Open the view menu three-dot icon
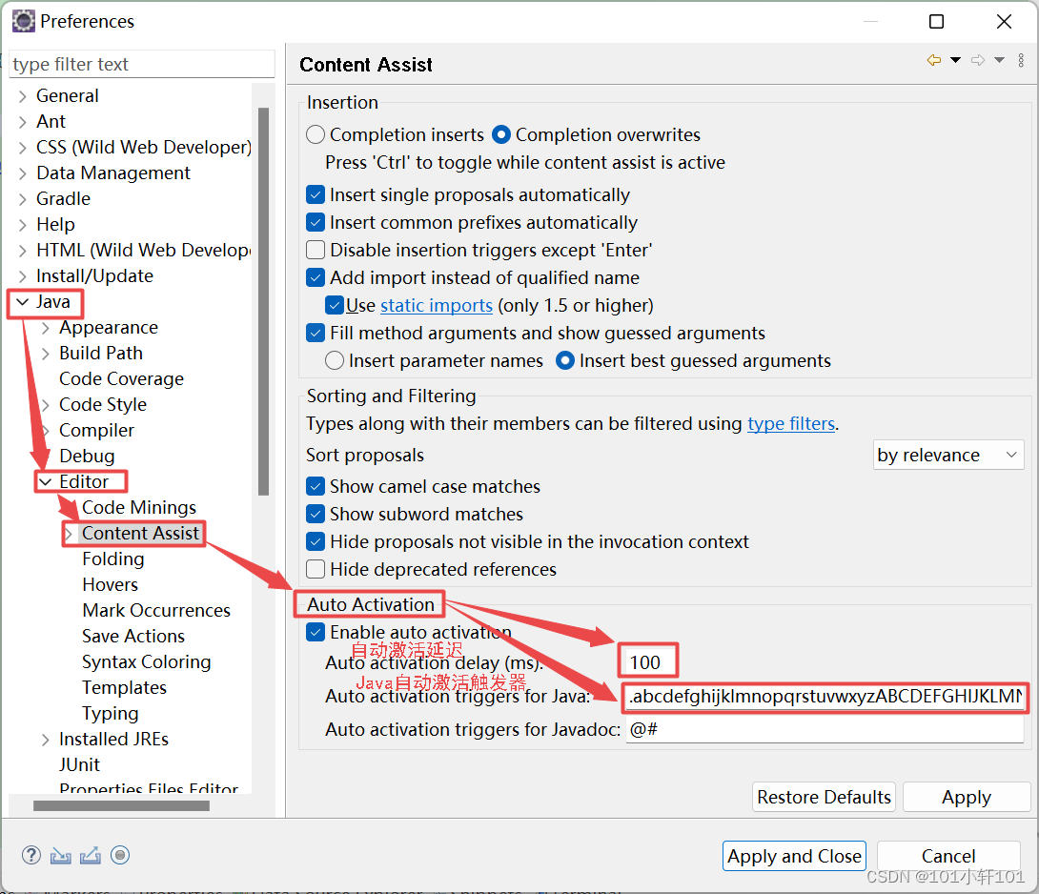1039x894 pixels. pos(1021,60)
